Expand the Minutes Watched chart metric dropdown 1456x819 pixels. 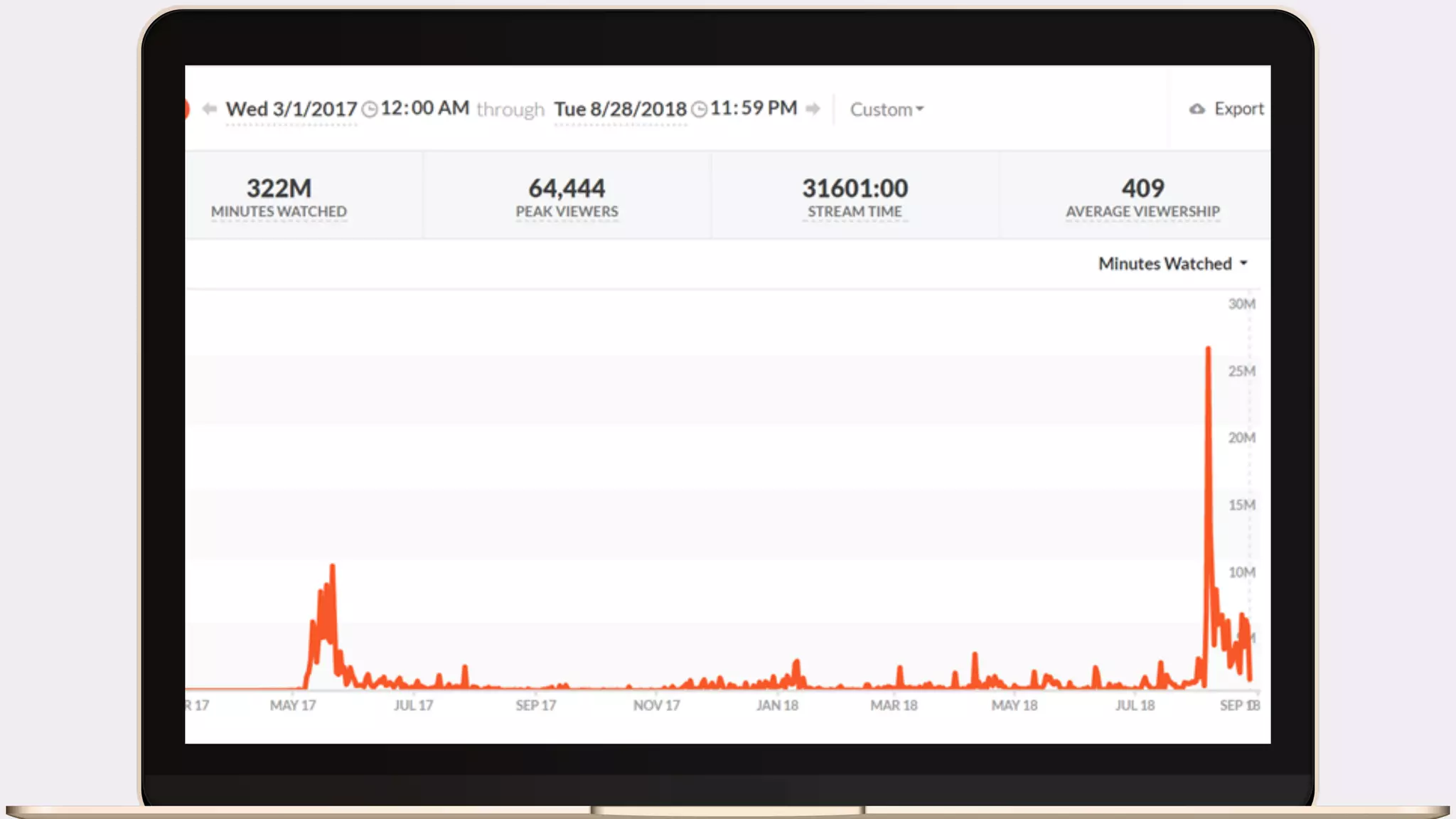pos(1172,264)
